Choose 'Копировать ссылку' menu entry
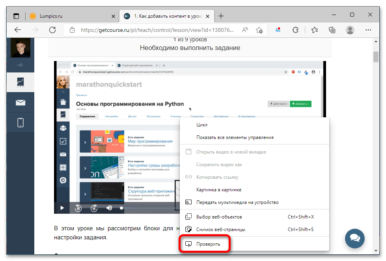The height and width of the screenshot is (261, 386). click(x=255, y=177)
